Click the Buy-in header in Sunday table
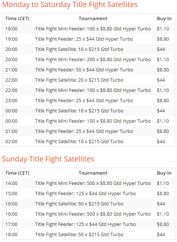The height and width of the screenshot is (242, 177). click(x=164, y=173)
